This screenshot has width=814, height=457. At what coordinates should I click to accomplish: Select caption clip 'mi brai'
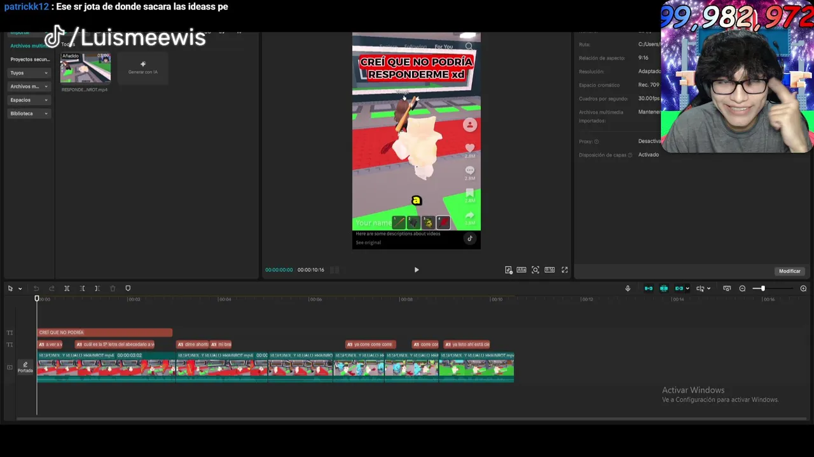click(x=221, y=345)
